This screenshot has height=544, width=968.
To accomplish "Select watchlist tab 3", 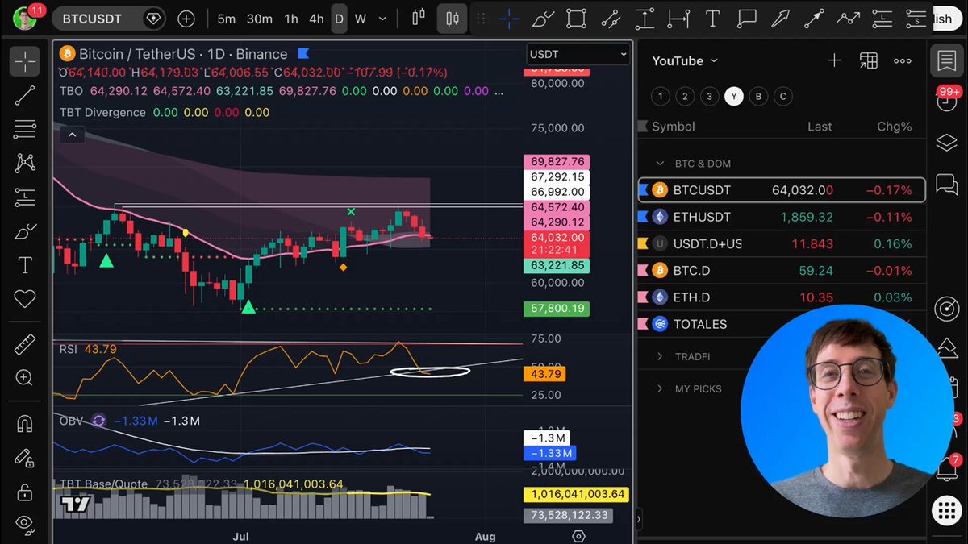I will [x=709, y=97].
